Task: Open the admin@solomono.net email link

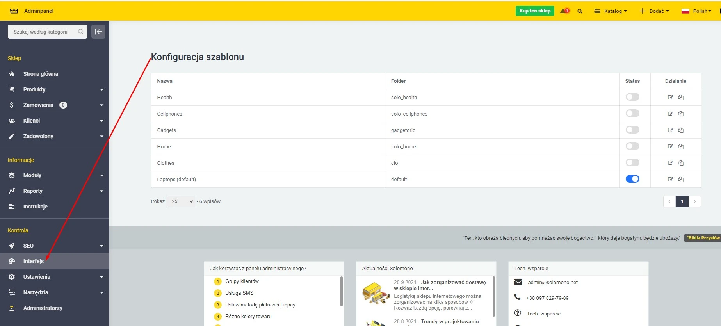Action: pos(552,283)
